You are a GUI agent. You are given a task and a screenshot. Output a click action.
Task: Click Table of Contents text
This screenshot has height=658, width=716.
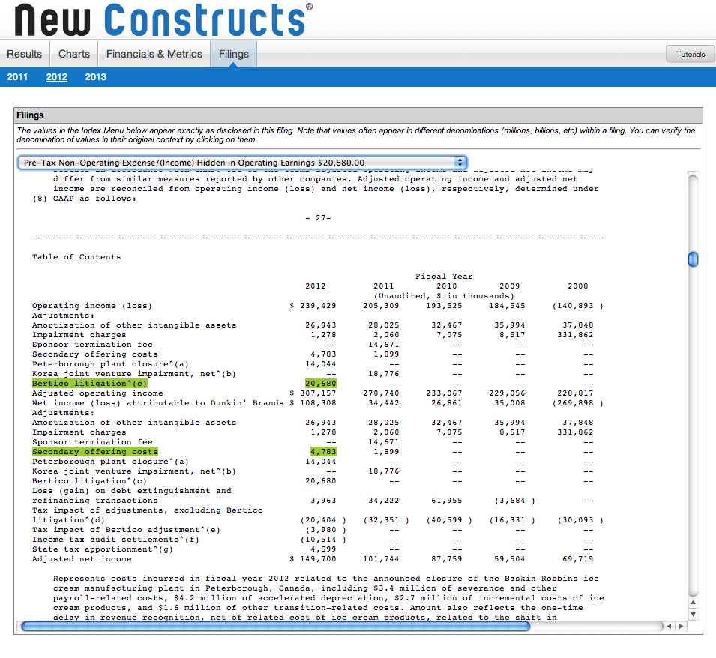click(76, 257)
